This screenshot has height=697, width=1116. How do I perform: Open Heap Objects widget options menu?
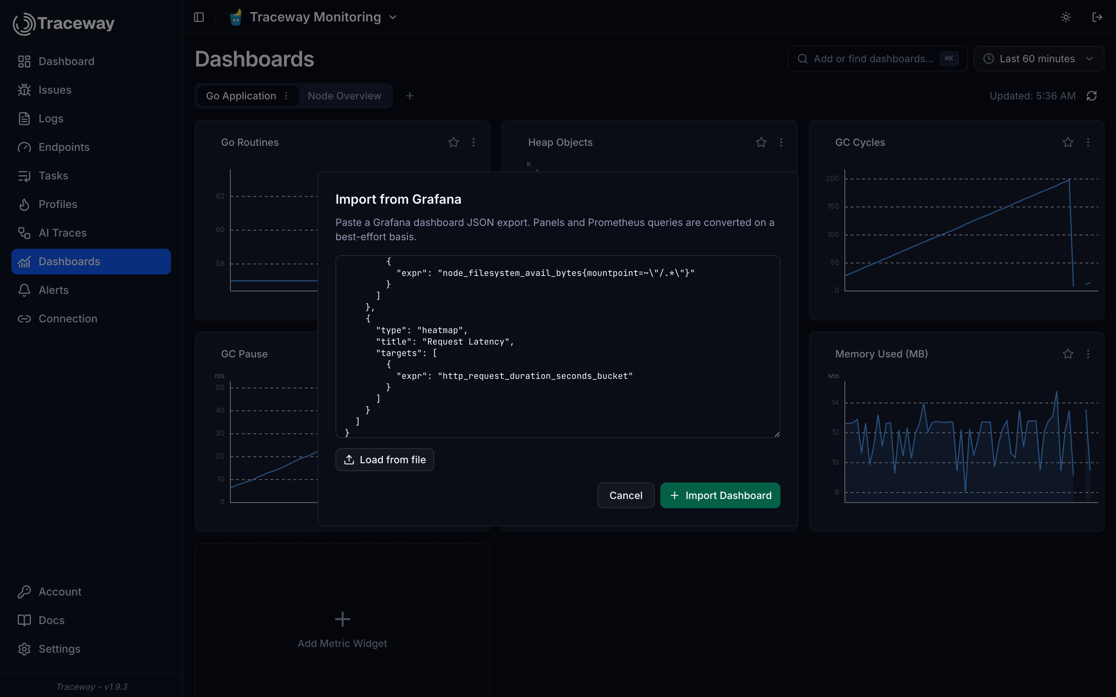(x=781, y=143)
